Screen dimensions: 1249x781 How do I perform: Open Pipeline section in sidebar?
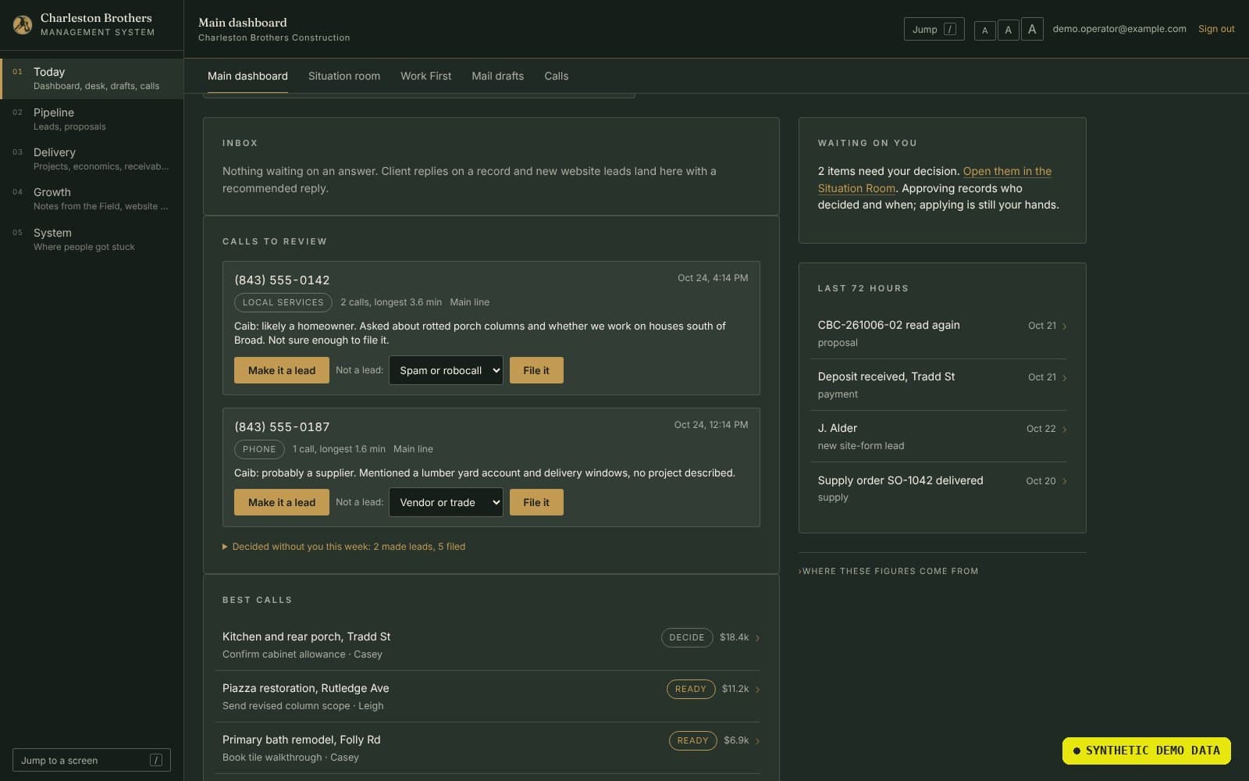coord(92,119)
